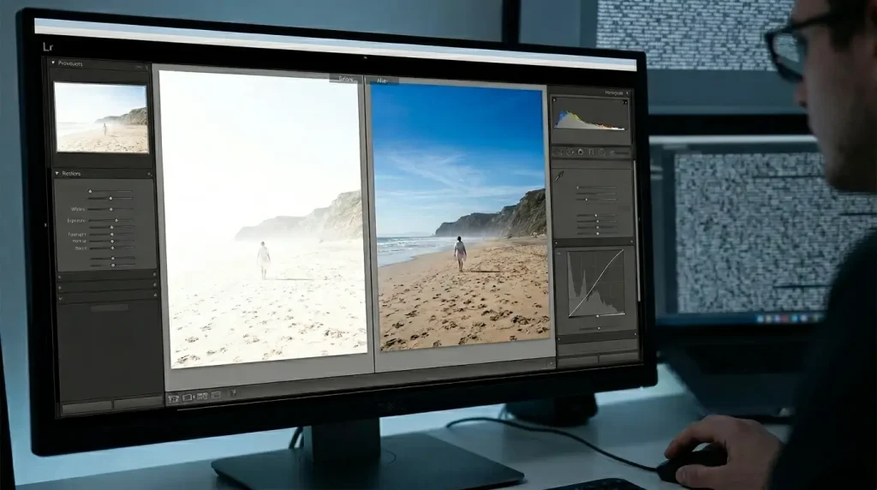Click the copy settings icon in bottom toolbar
Screen dimensions: 877x490
(x=216, y=395)
